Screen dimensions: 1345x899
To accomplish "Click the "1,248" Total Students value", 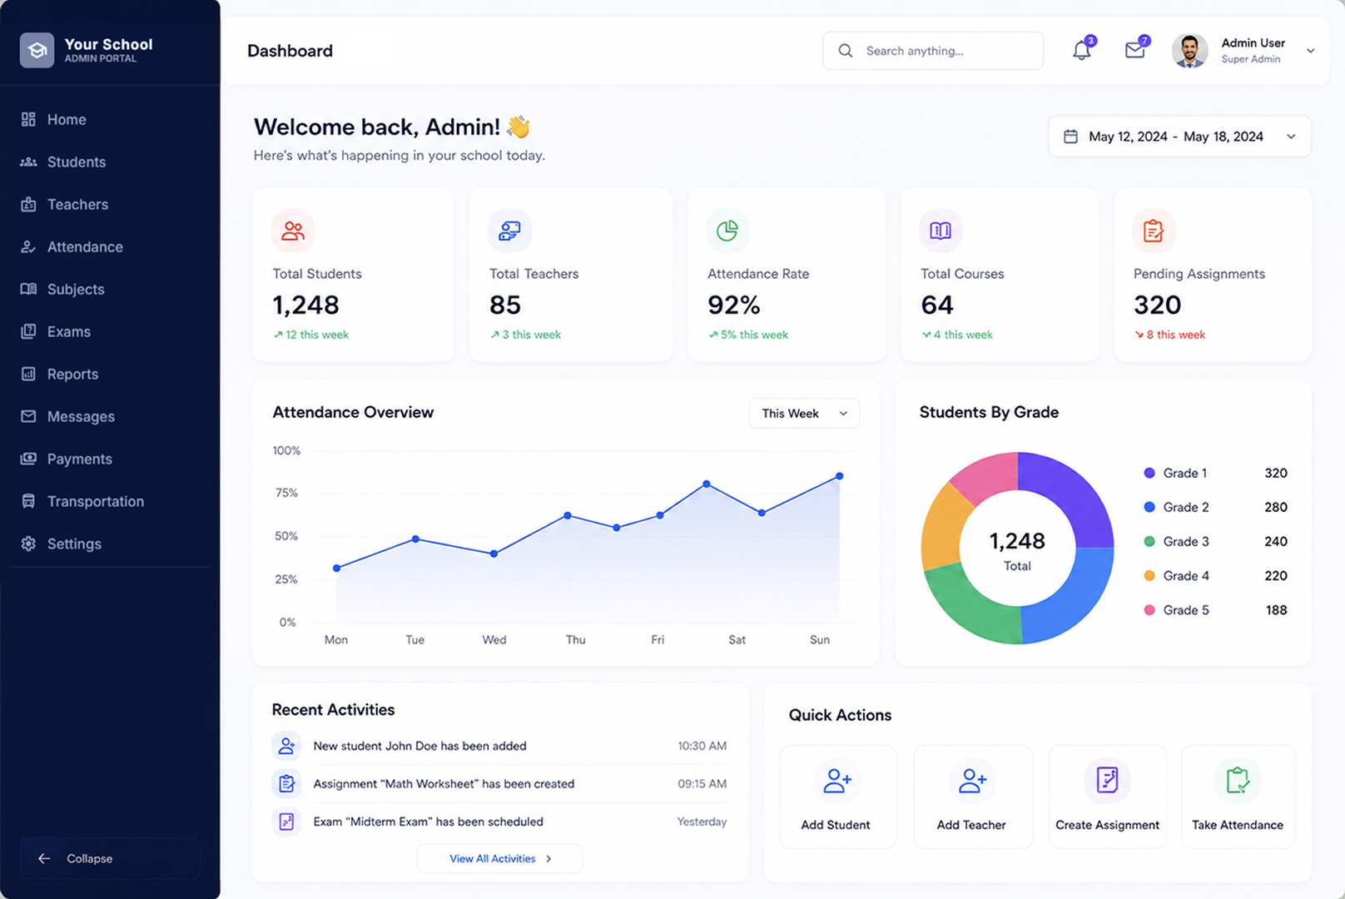I will tap(306, 305).
